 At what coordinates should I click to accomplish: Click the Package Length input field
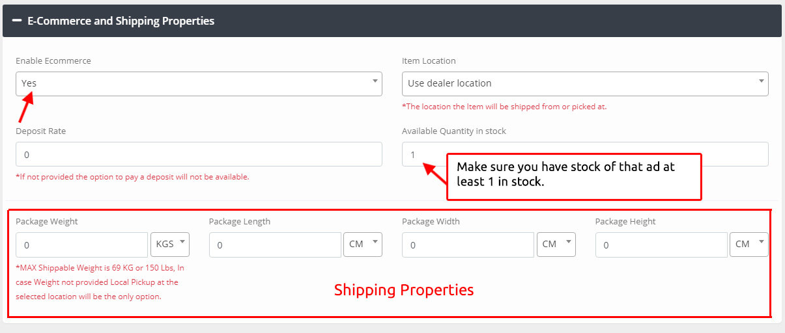(274, 245)
